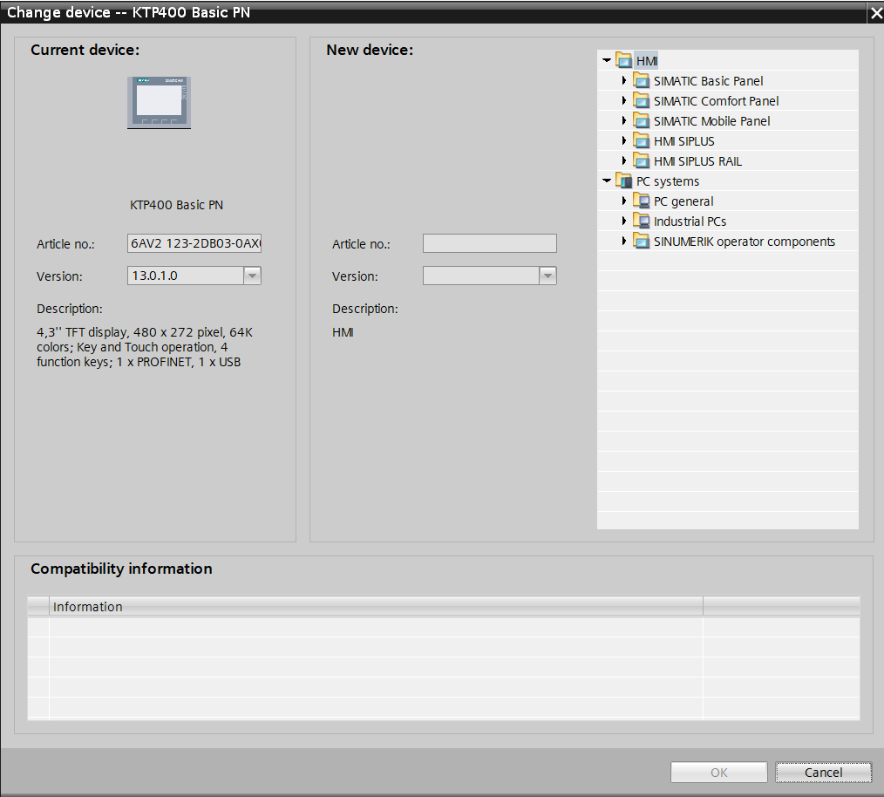Select HMI SIPLUS text in tree
This screenshot has width=884, height=797.
pyautogui.click(x=683, y=141)
